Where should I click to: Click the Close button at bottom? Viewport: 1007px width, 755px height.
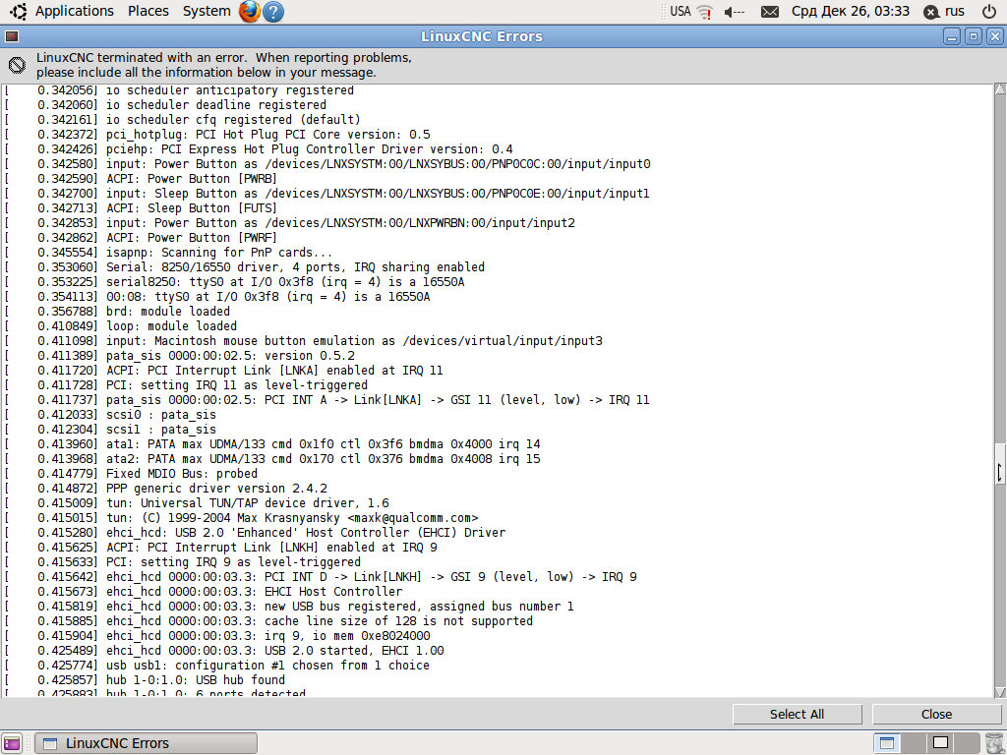coord(936,714)
